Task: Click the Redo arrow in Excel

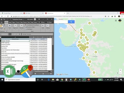Action: [7, 19]
